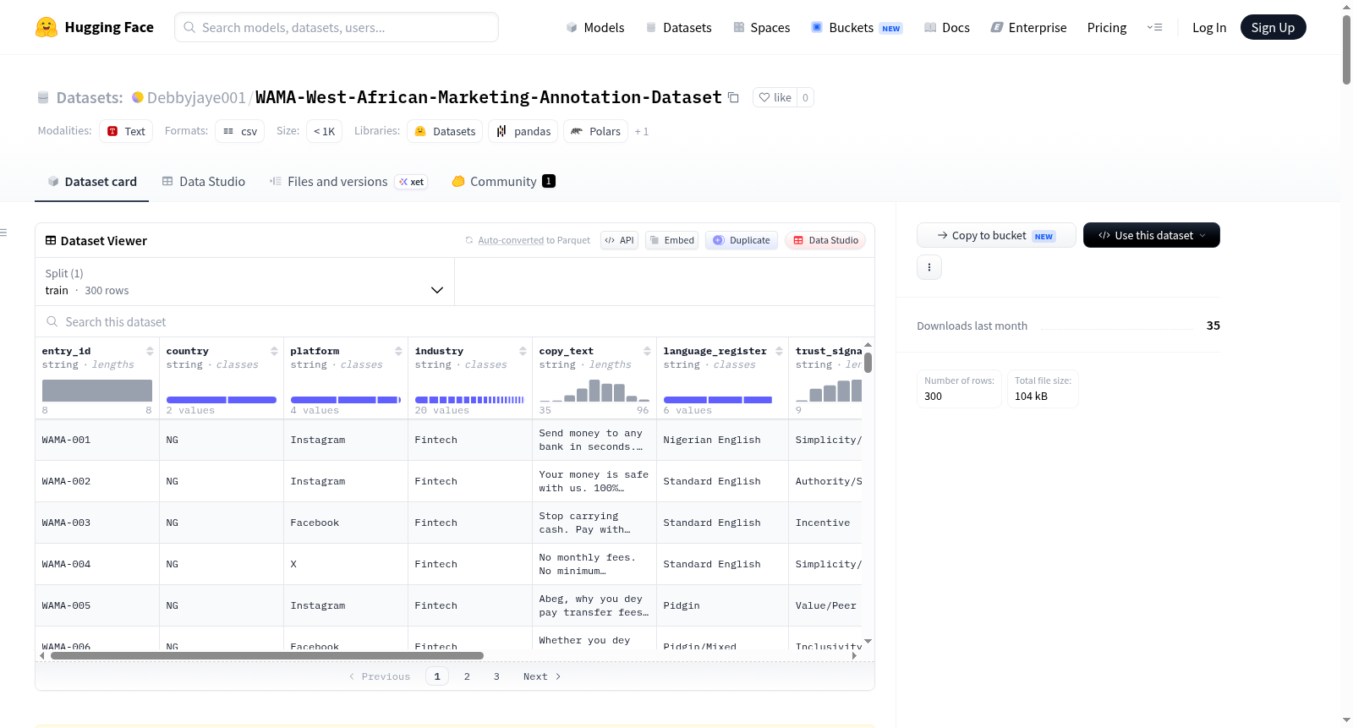Click the Incentive trust signal cell
Image resolution: width=1353 pixels, height=728 pixels.
point(826,523)
